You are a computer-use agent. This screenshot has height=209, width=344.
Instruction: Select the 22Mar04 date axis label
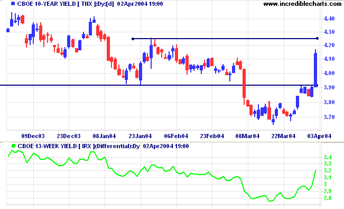283,137
